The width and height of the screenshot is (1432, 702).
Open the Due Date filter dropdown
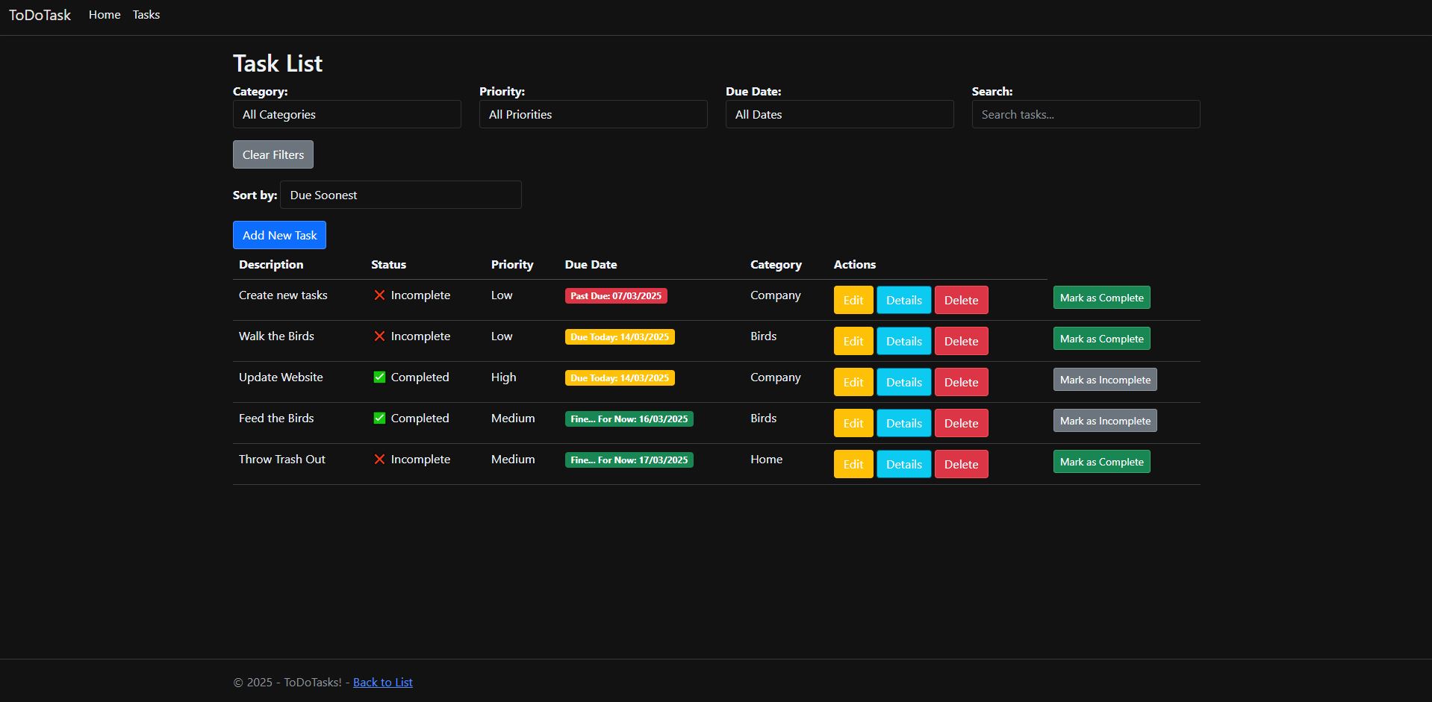pyautogui.click(x=839, y=114)
